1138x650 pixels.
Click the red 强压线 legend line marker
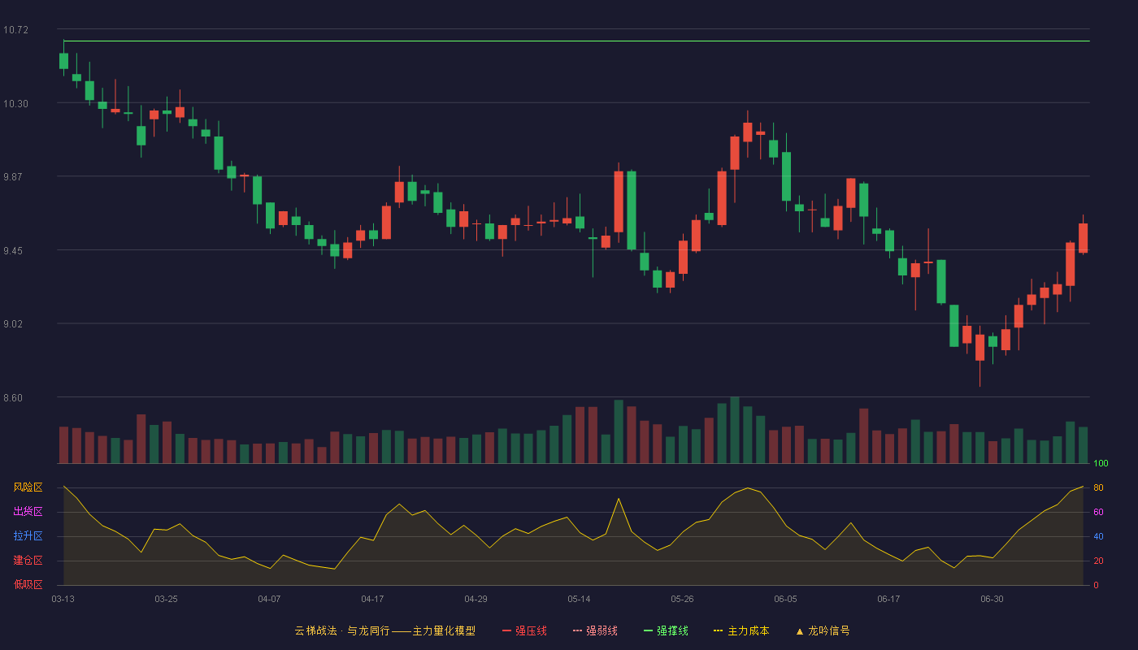507,630
